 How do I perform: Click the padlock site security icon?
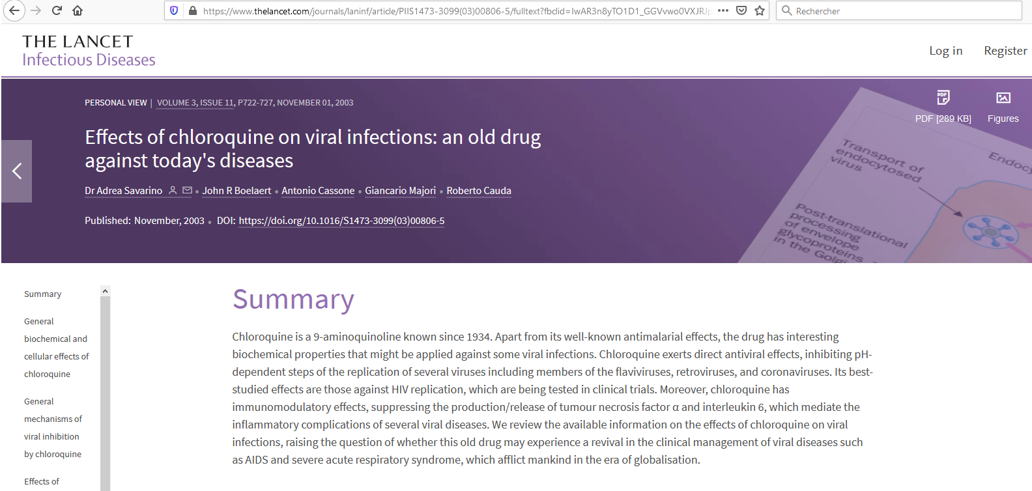tap(192, 10)
